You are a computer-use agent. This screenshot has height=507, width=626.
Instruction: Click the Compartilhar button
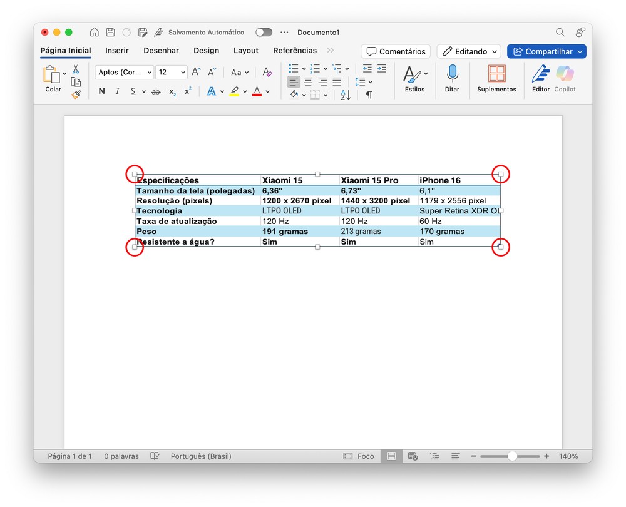click(x=546, y=52)
